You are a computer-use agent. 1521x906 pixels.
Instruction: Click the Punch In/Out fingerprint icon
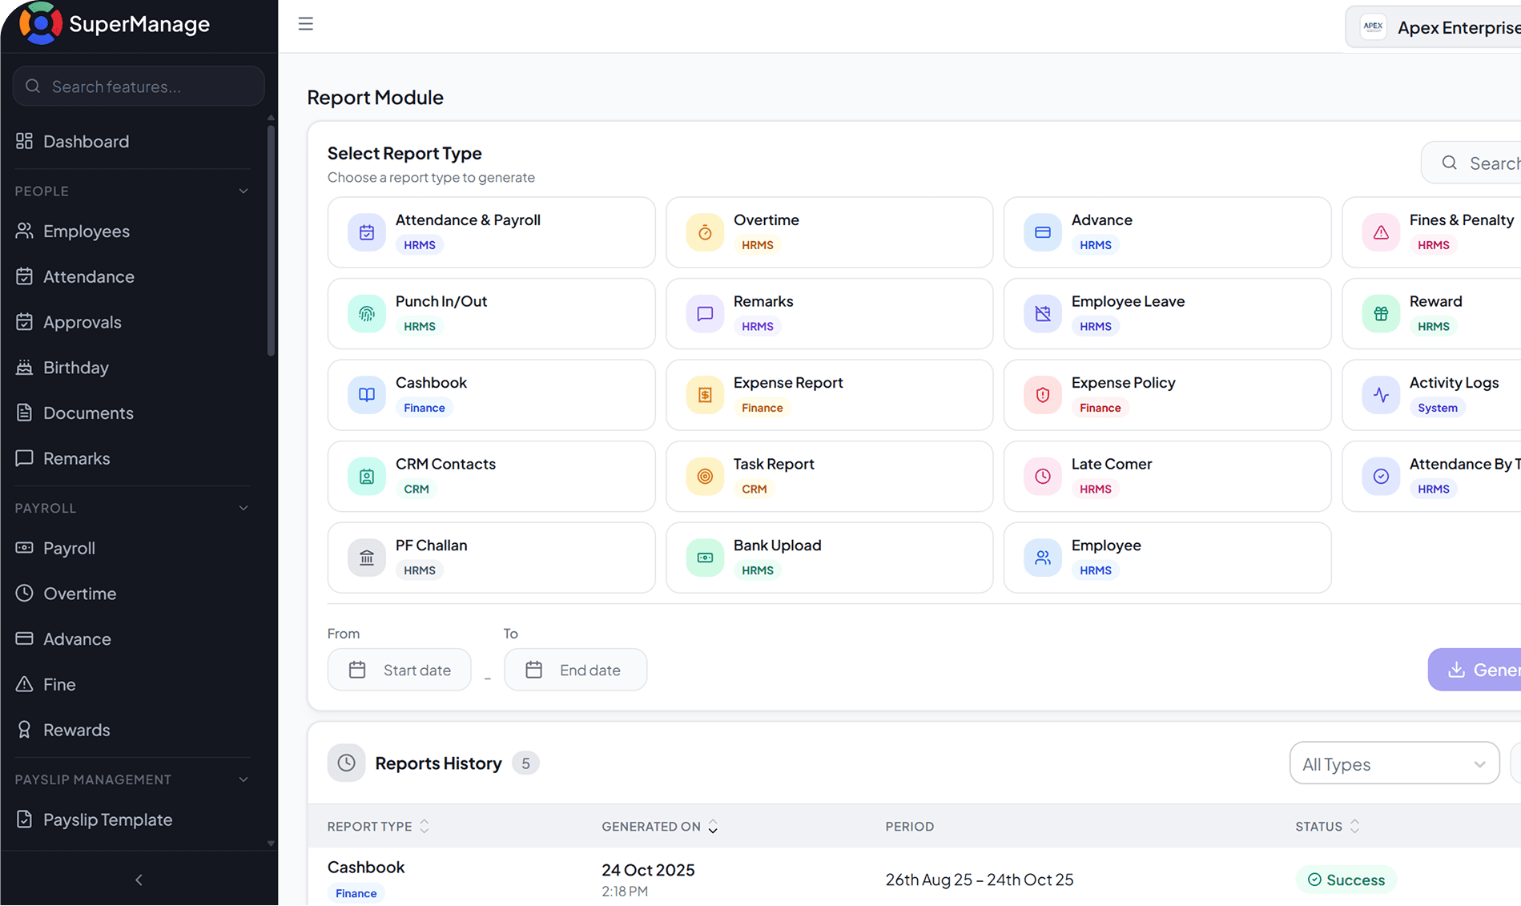(367, 314)
